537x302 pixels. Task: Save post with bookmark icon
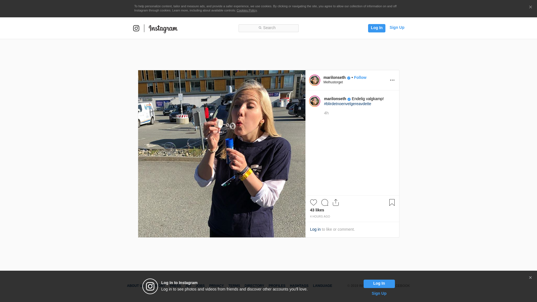(x=392, y=202)
